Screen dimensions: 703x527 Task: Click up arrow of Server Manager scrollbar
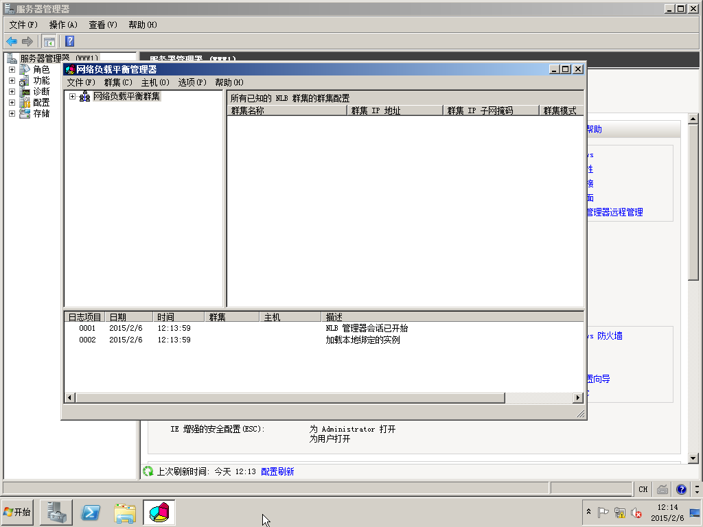pos(693,119)
